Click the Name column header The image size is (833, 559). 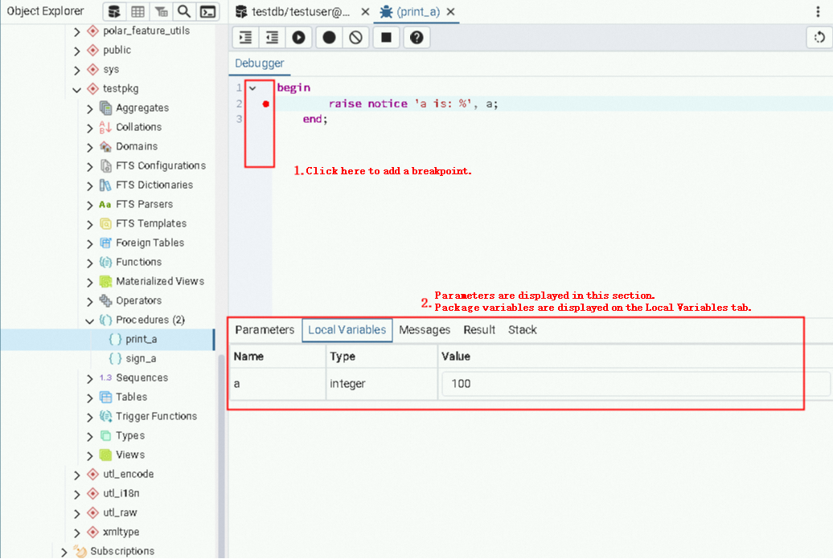[x=248, y=357]
